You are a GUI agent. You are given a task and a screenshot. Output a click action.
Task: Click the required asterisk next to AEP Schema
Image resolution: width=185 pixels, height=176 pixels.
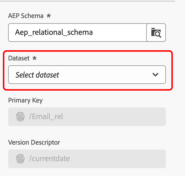[x=48, y=16]
